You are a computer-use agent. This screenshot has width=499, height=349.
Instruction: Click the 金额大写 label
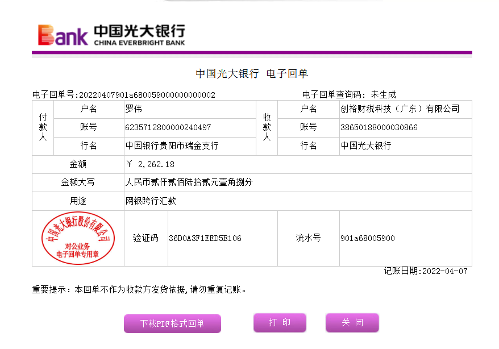click(78, 182)
